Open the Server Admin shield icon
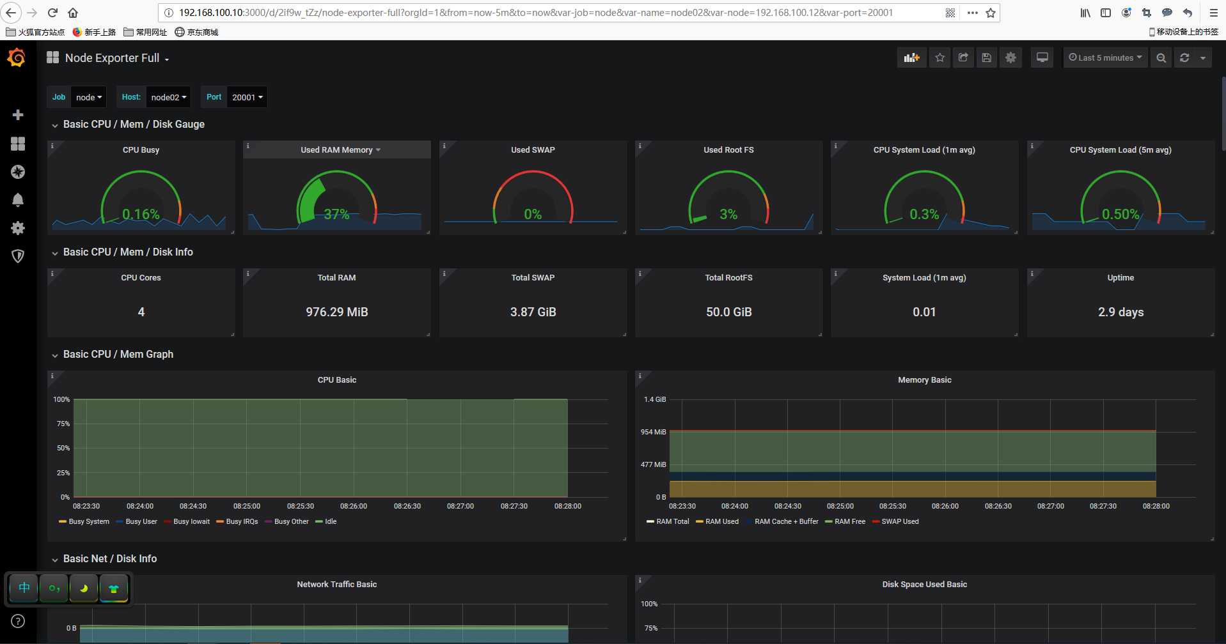1226x644 pixels. pos(18,256)
